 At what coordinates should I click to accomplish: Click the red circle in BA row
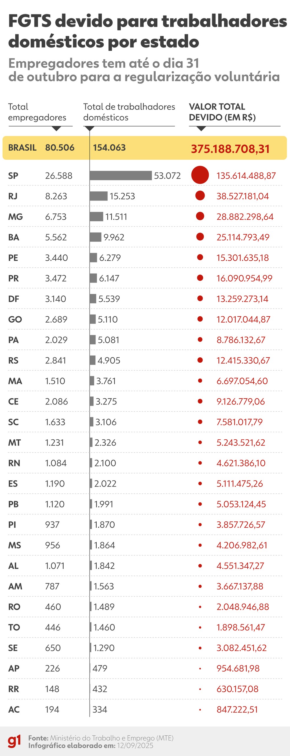click(x=200, y=237)
